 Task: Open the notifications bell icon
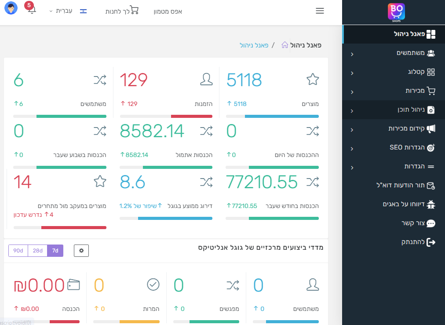32,10
